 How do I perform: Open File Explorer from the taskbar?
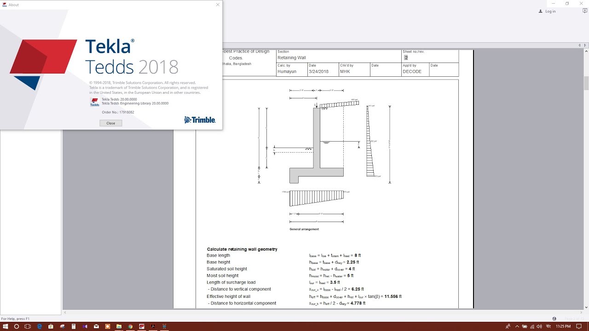coord(119,326)
